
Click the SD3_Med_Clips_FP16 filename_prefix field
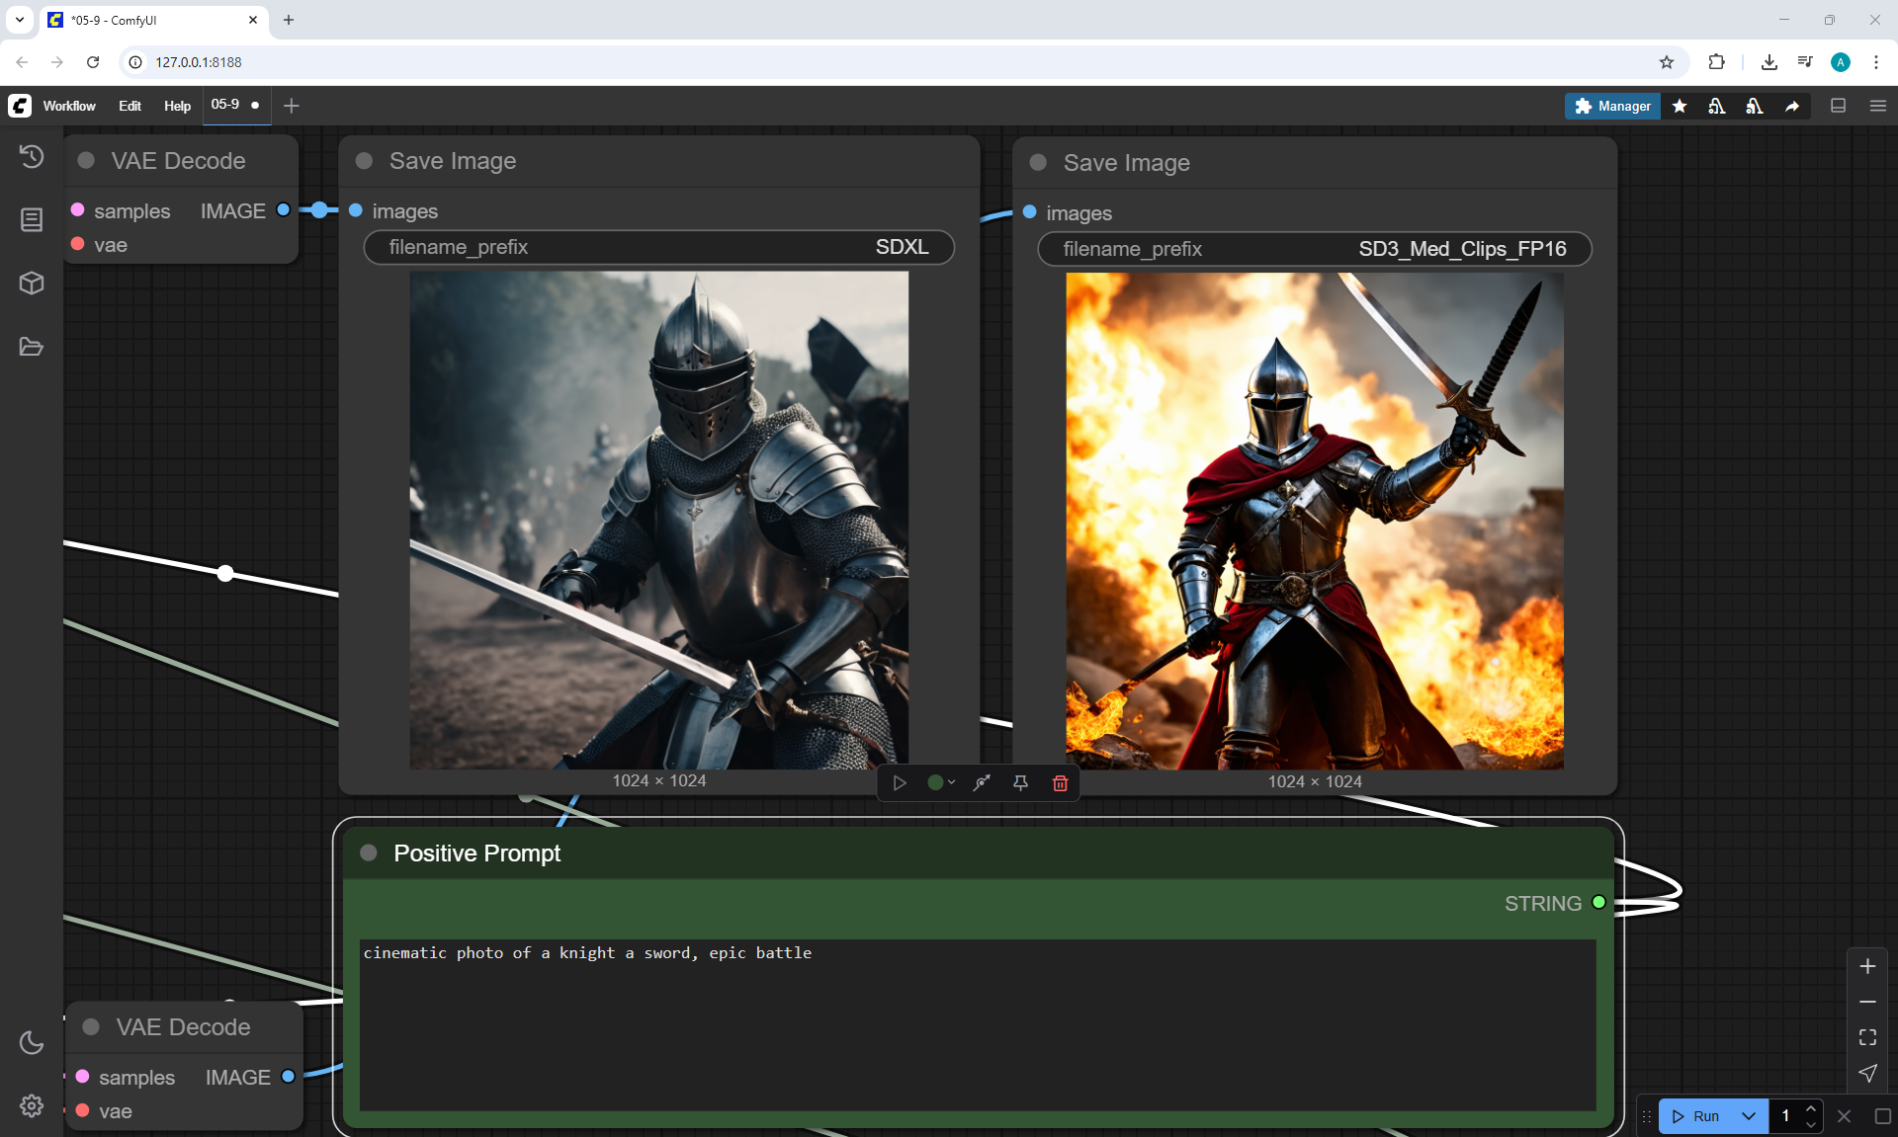coord(1314,249)
